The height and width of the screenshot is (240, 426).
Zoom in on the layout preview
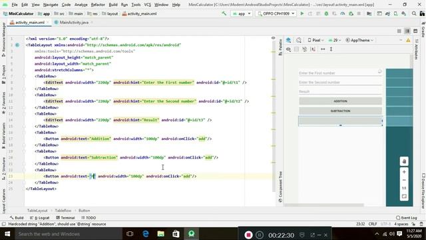pos(404,172)
